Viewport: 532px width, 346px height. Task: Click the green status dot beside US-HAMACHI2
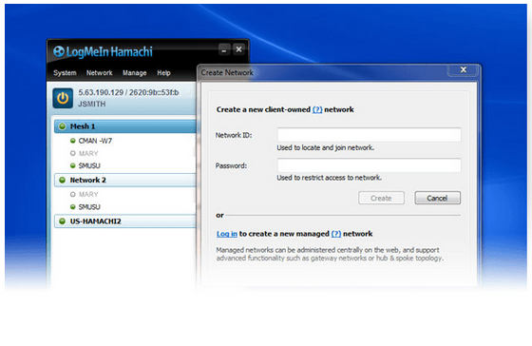(62, 221)
